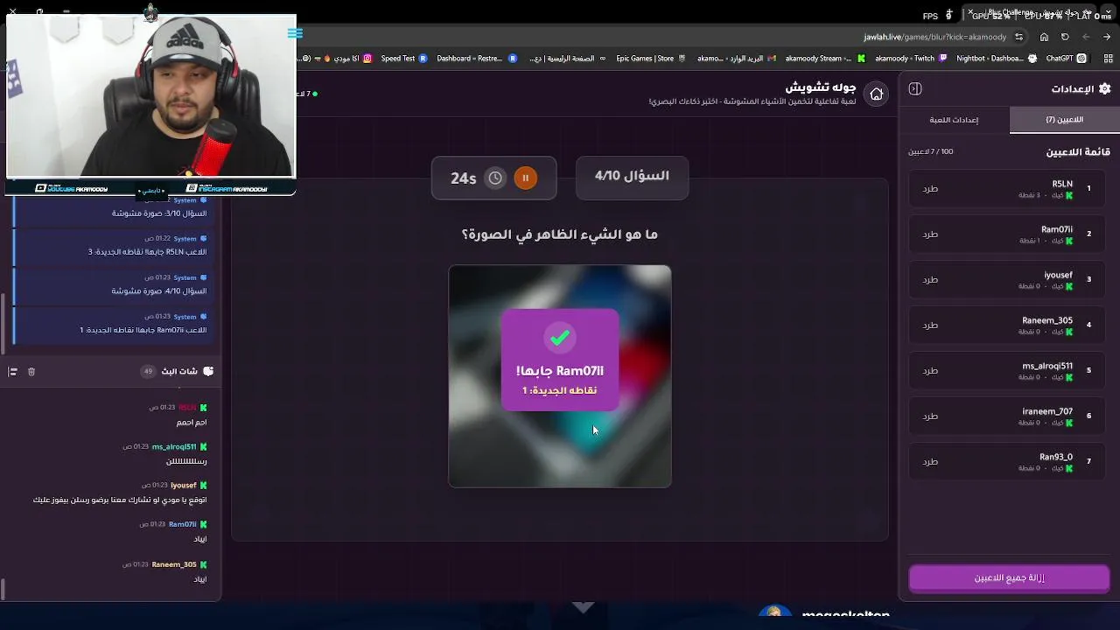Select player name ms_alroqi511 in players list
Viewport: 1120px width, 630px height.
tap(1047, 366)
